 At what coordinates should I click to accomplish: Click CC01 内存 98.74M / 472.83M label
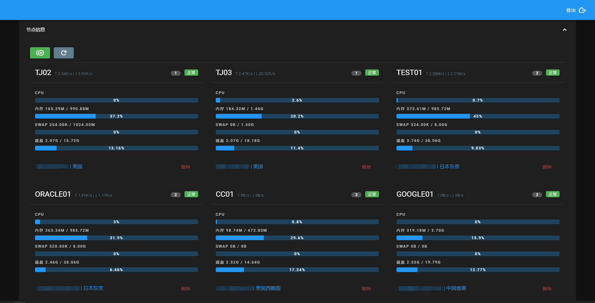(241, 230)
